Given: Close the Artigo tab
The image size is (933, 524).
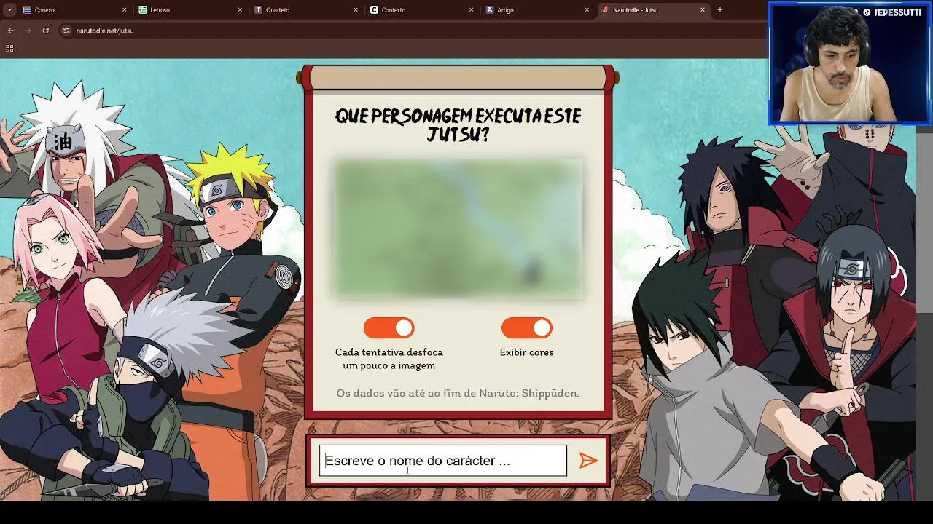Looking at the screenshot, I should coord(587,10).
